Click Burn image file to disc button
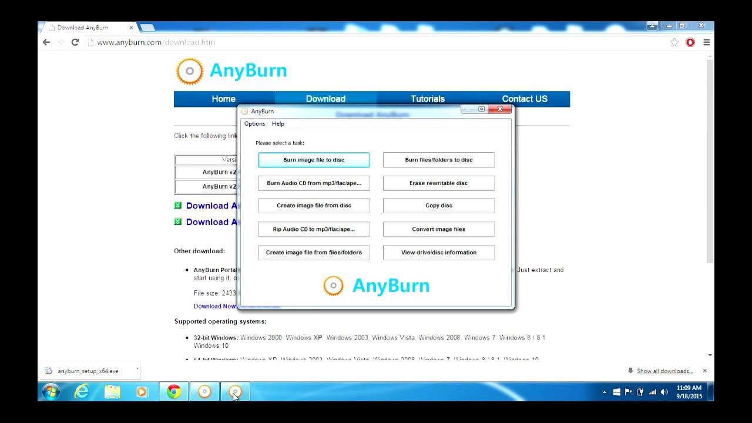The width and height of the screenshot is (752, 423). (x=314, y=160)
